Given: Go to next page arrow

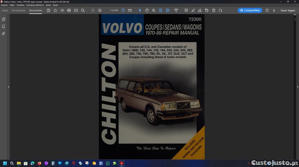Looking at the screenshot, I should 100,10.
